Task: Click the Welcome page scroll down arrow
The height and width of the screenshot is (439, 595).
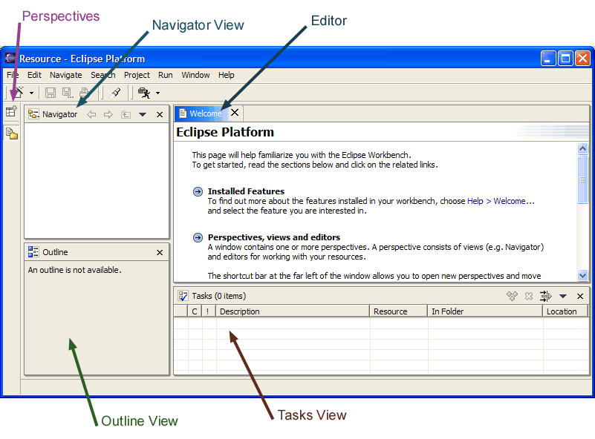Action: click(x=582, y=274)
